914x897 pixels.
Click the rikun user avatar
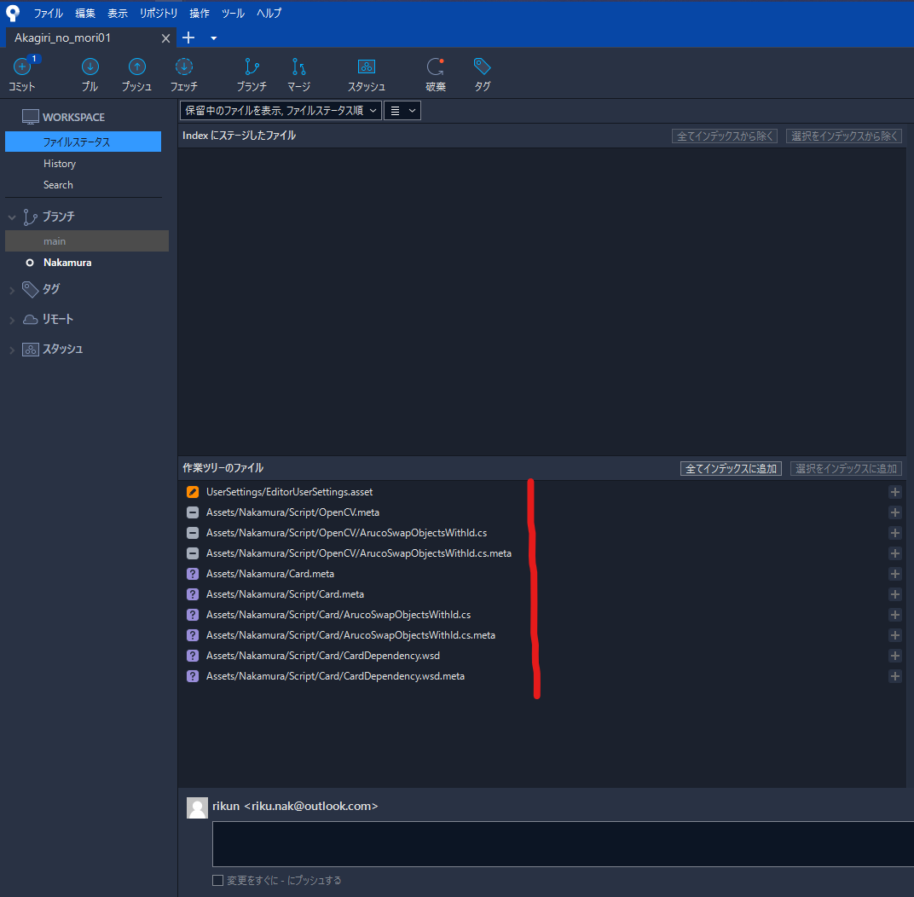197,807
